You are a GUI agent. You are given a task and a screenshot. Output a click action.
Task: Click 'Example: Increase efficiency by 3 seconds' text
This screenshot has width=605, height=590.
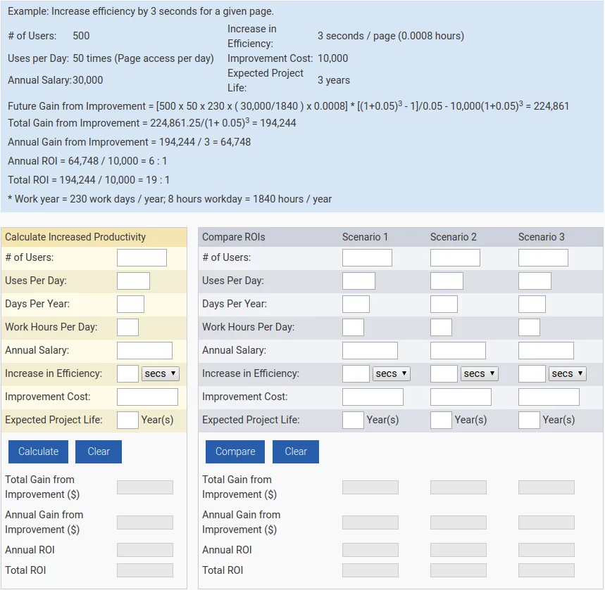(x=141, y=11)
